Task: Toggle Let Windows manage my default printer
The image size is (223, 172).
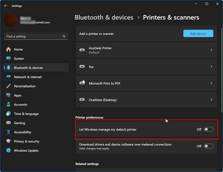Action: pyautogui.click(x=208, y=129)
